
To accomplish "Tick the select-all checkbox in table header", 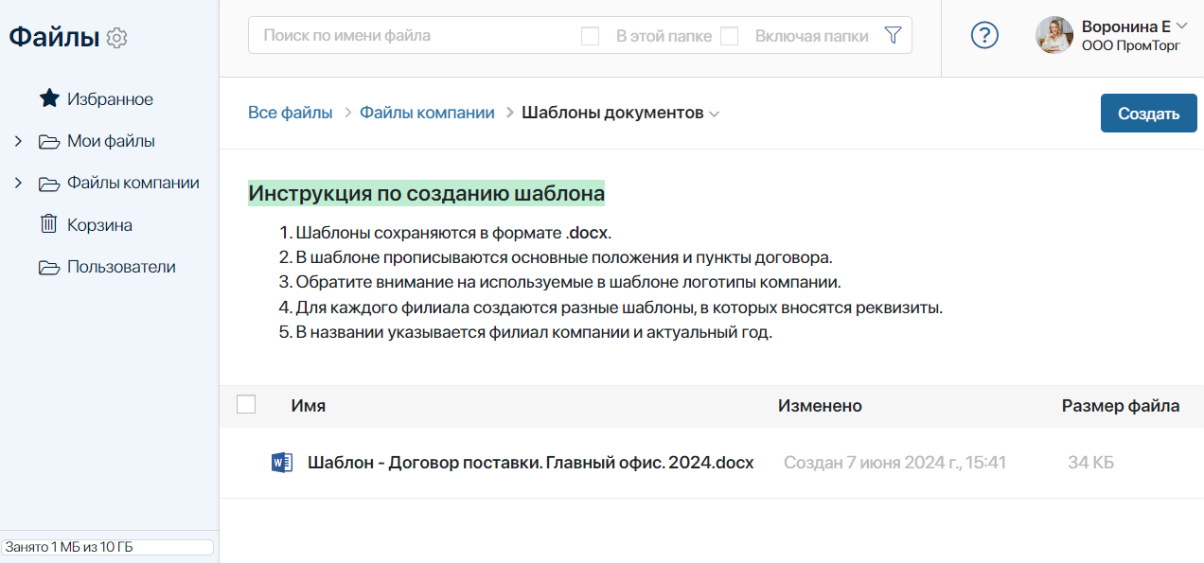I will point(246,405).
